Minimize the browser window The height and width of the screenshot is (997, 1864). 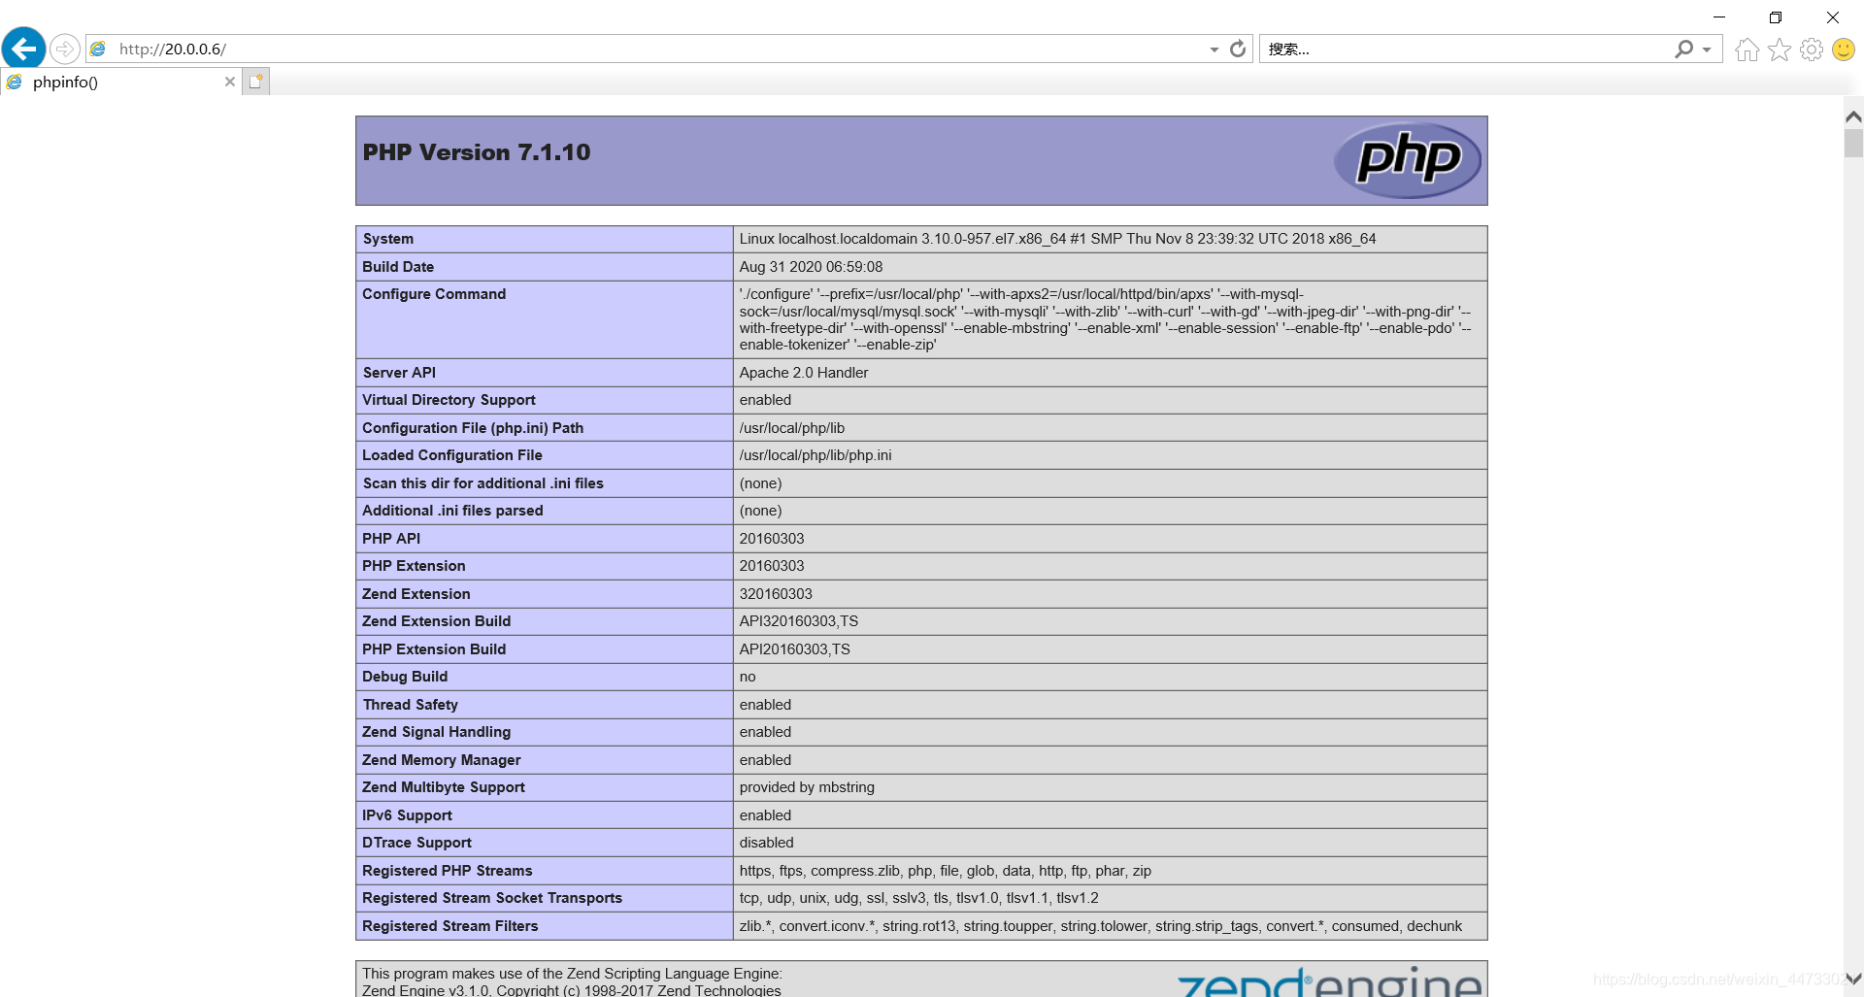pos(1719,17)
